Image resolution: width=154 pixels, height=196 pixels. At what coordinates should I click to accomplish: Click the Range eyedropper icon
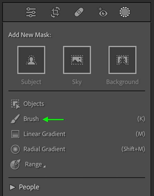point(15,164)
